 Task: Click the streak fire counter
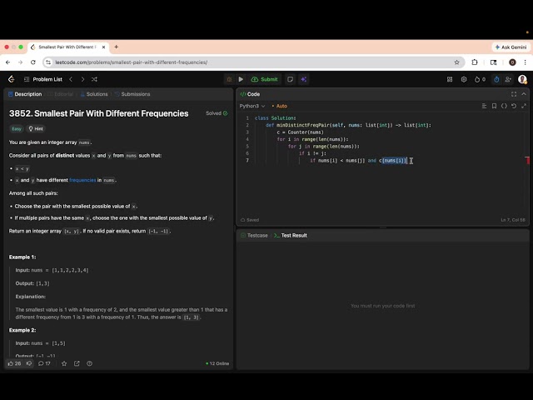(480, 79)
